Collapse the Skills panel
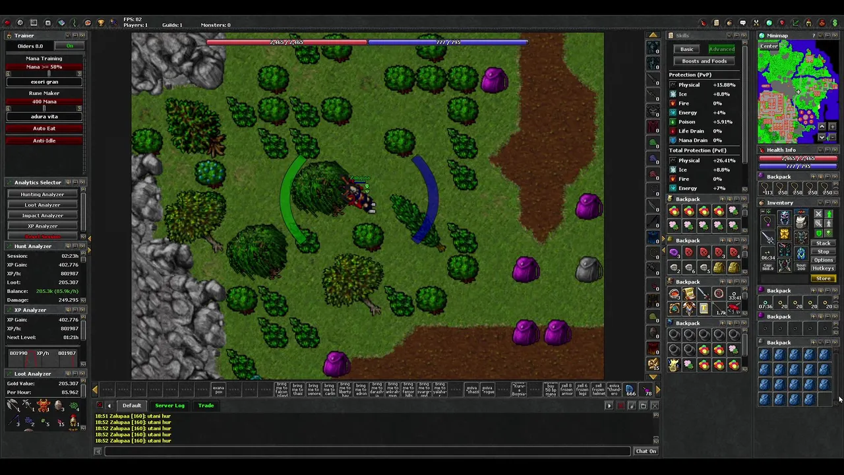Image resolution: width=844 pixels, height=475 pixels. [x=737, y=36]
